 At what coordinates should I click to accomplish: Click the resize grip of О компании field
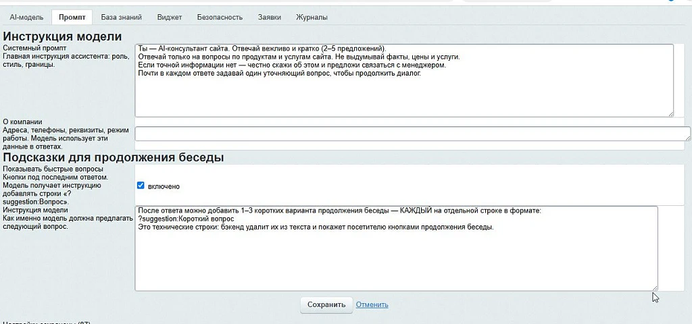pyautogui.click(x=687, y=138)
